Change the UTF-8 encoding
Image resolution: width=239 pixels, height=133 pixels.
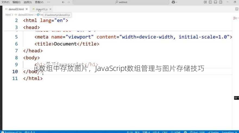click(156, 132)
